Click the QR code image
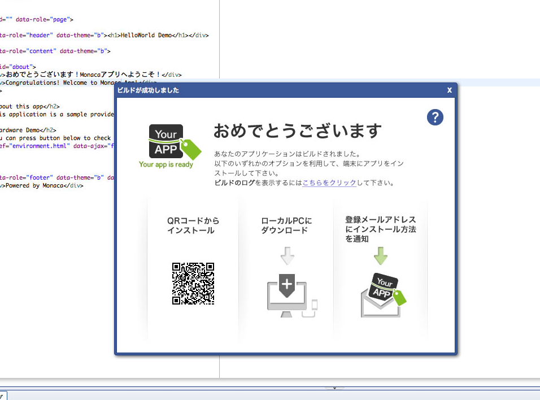Viewport: 540px width, 400px height. coord(193,284)
